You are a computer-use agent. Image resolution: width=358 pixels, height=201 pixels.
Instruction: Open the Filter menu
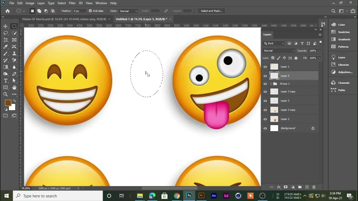point(72,3)
